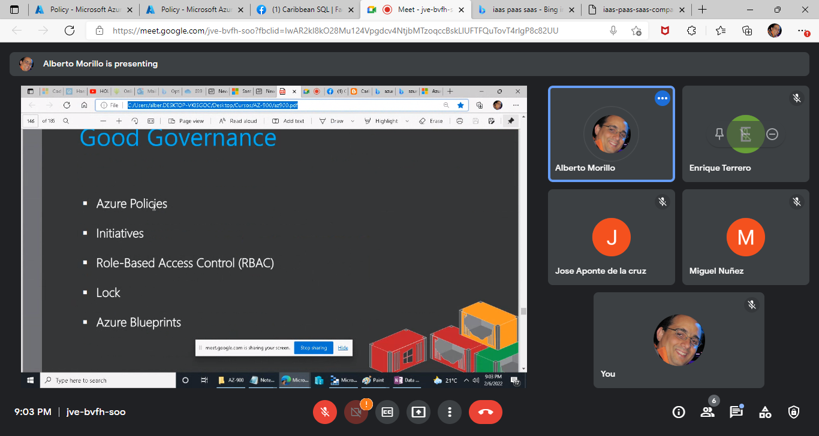The image size is (819, 436).
Task: Click 'Type here to search' in shared taskbar
Action: pos(108,380)
